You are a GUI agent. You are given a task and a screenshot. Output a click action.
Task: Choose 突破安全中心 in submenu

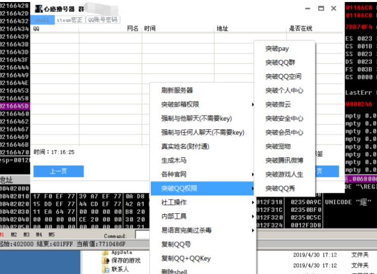pos(284,118)
